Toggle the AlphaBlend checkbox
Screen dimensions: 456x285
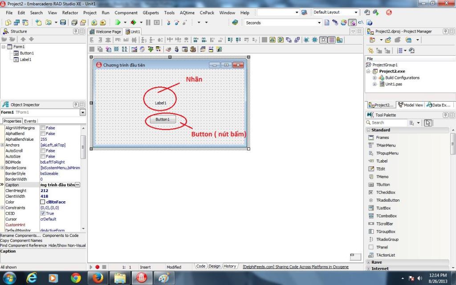pyautogui.click(x=43, y=134)
